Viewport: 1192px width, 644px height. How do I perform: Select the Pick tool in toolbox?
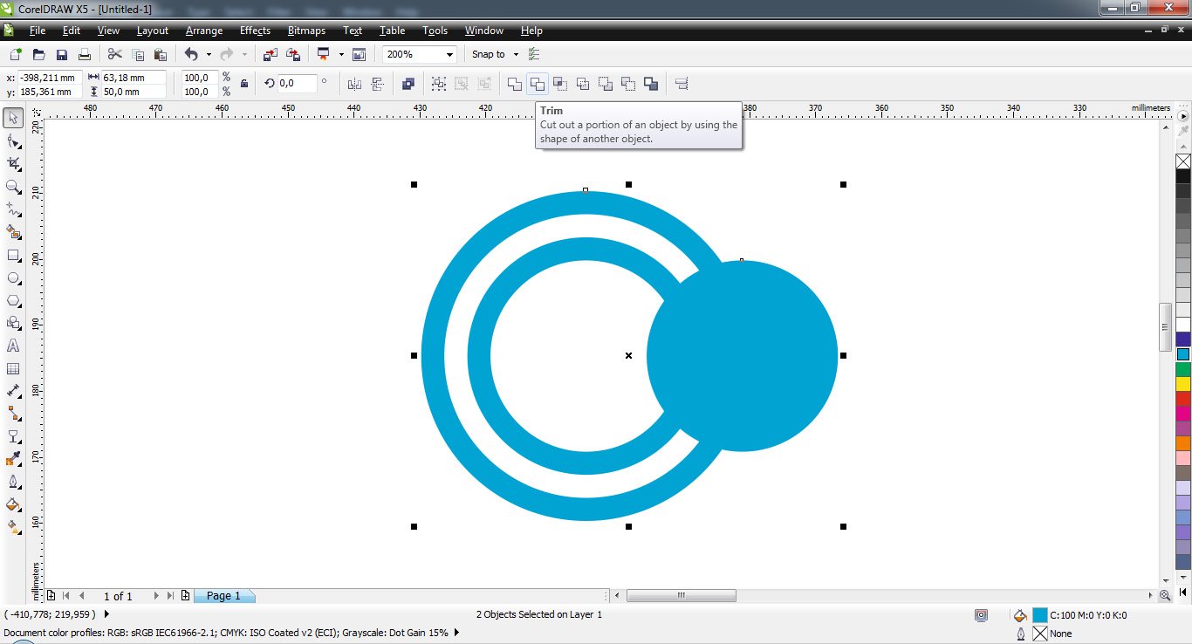point(13,118)
